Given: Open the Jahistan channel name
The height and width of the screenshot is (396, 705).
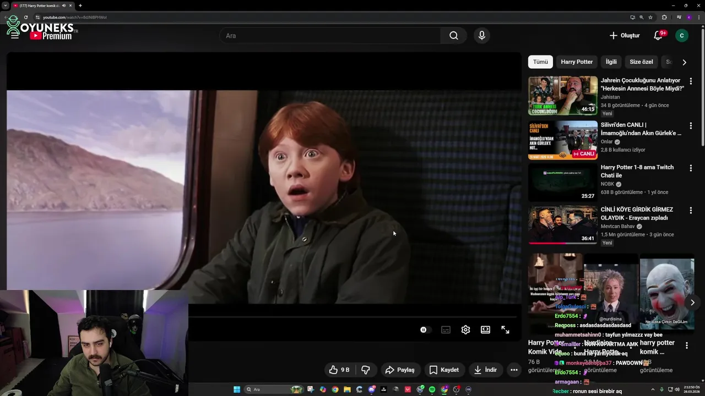Looking at the screenshot, I should pyautogui.click(x=610, y=97).
